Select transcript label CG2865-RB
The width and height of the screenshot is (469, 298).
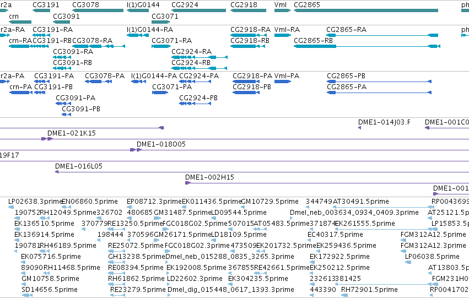pos(313,41)
